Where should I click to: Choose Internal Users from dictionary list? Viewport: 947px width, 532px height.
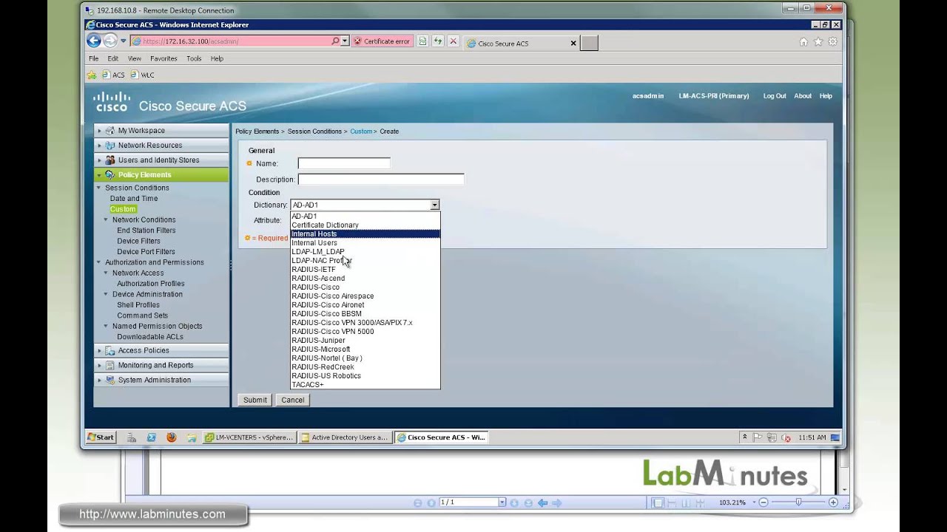(365, 243)
